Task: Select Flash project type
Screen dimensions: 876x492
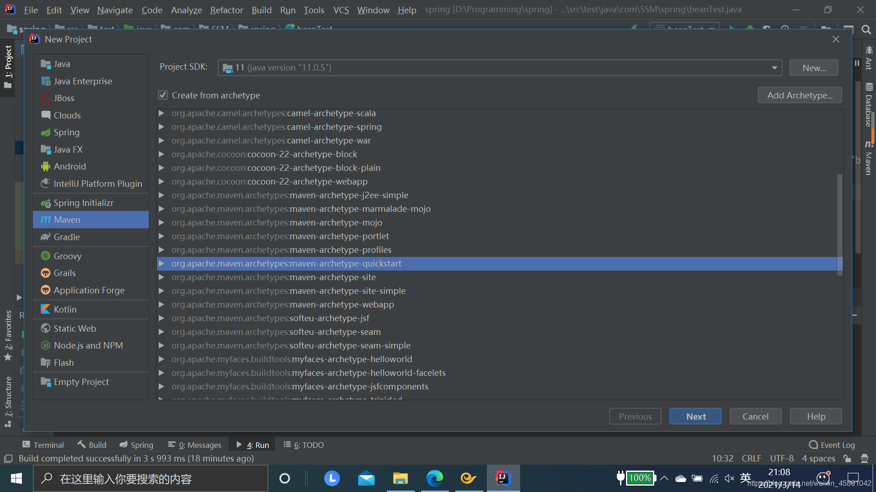Action: 91,363
